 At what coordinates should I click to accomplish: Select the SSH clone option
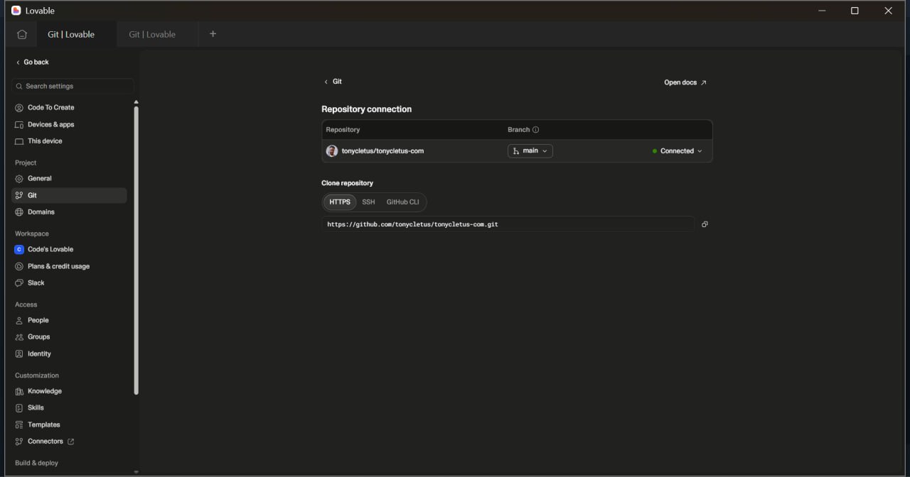(368, 202)
